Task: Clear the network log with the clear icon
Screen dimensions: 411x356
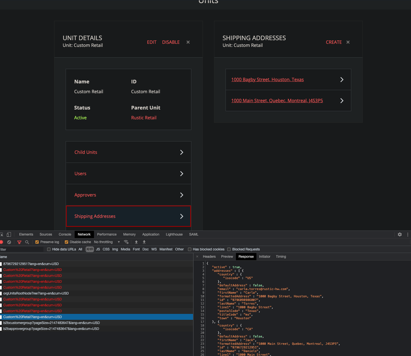Action: click(x=9, y=242)
